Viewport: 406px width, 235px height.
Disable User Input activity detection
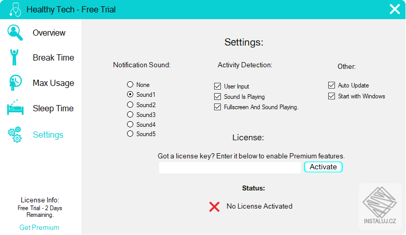[218, 86]
